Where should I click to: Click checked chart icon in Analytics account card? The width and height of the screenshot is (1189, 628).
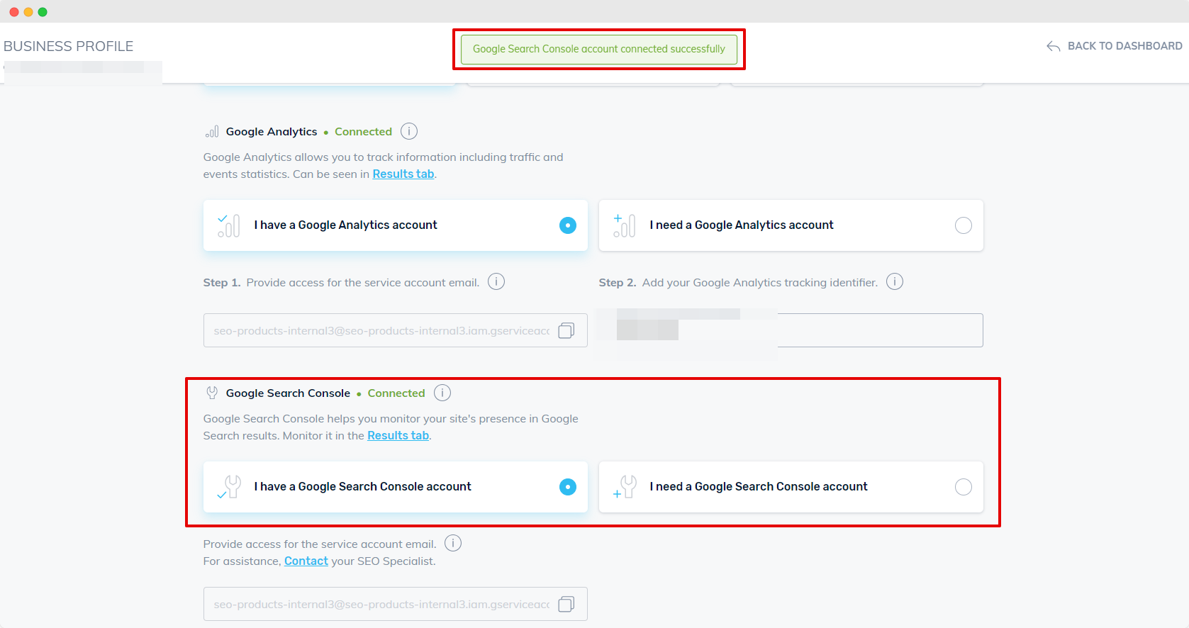228,225
